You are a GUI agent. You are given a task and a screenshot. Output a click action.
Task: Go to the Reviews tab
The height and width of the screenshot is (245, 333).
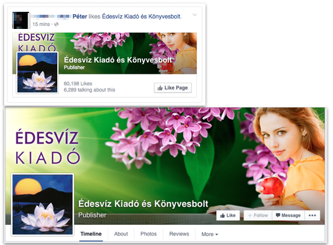click(x=179, y=234)
